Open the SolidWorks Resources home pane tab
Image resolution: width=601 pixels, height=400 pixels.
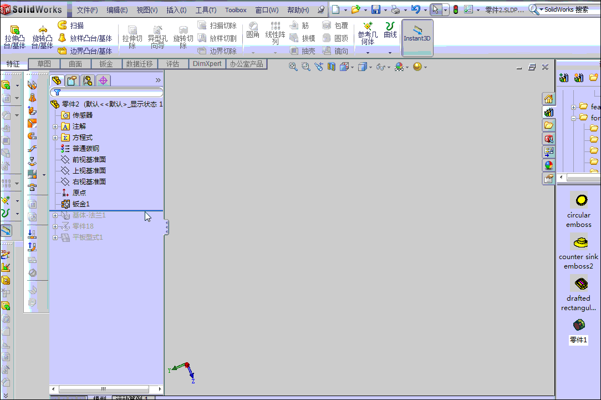(548, 99)
